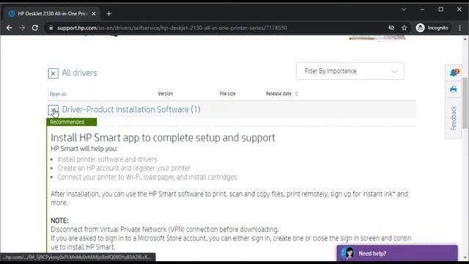This screenshot has height=264, width=469.
Task: Bookmark this page with the star icon
Action: (405, 28)
